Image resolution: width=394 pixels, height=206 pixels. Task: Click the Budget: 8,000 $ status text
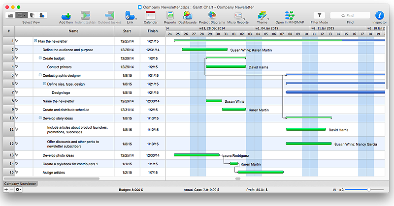pos(131,190)
